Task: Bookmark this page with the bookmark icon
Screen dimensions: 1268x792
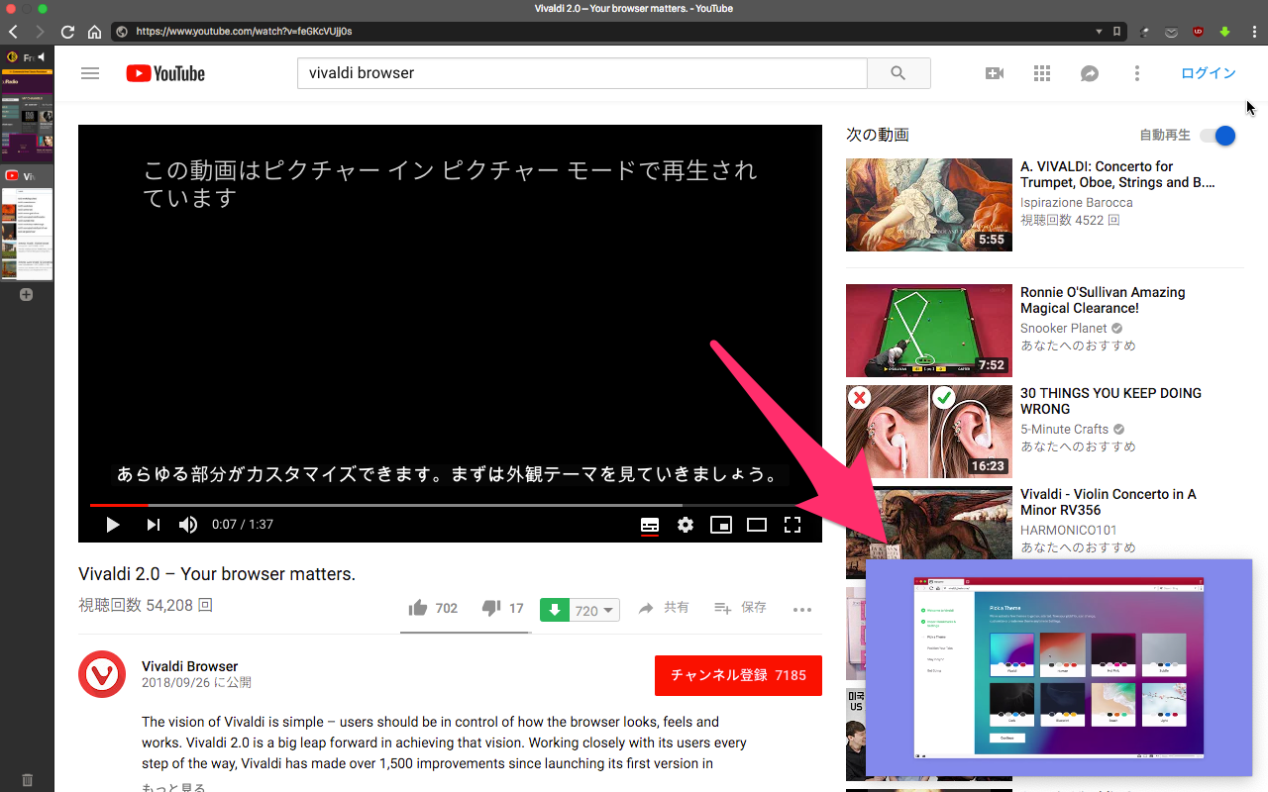Action: (x=1116, y=32)
